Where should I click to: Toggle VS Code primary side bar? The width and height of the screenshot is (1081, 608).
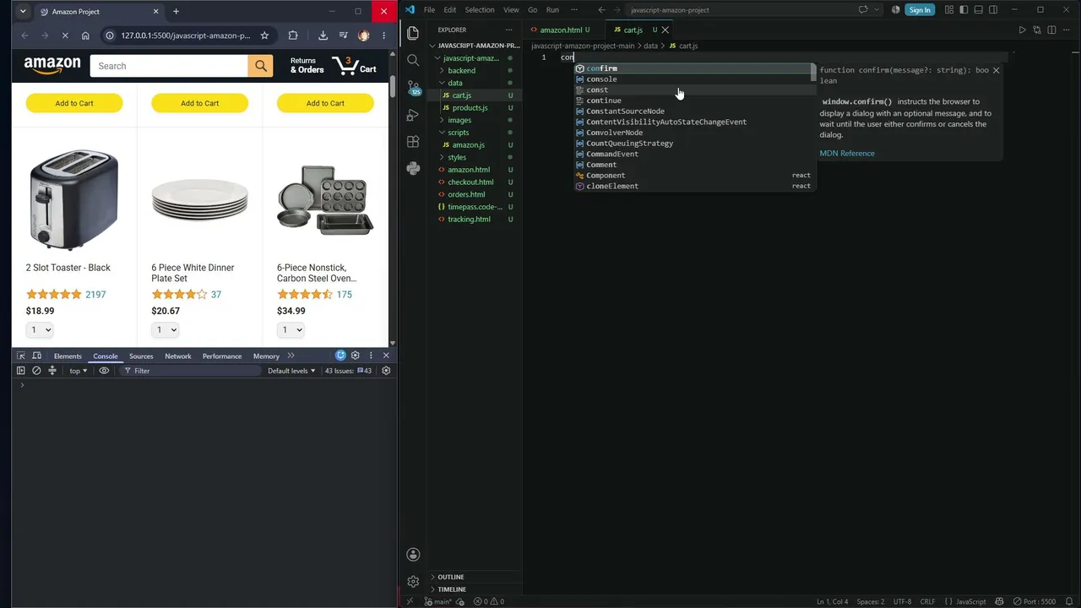(x=964, y=10)
